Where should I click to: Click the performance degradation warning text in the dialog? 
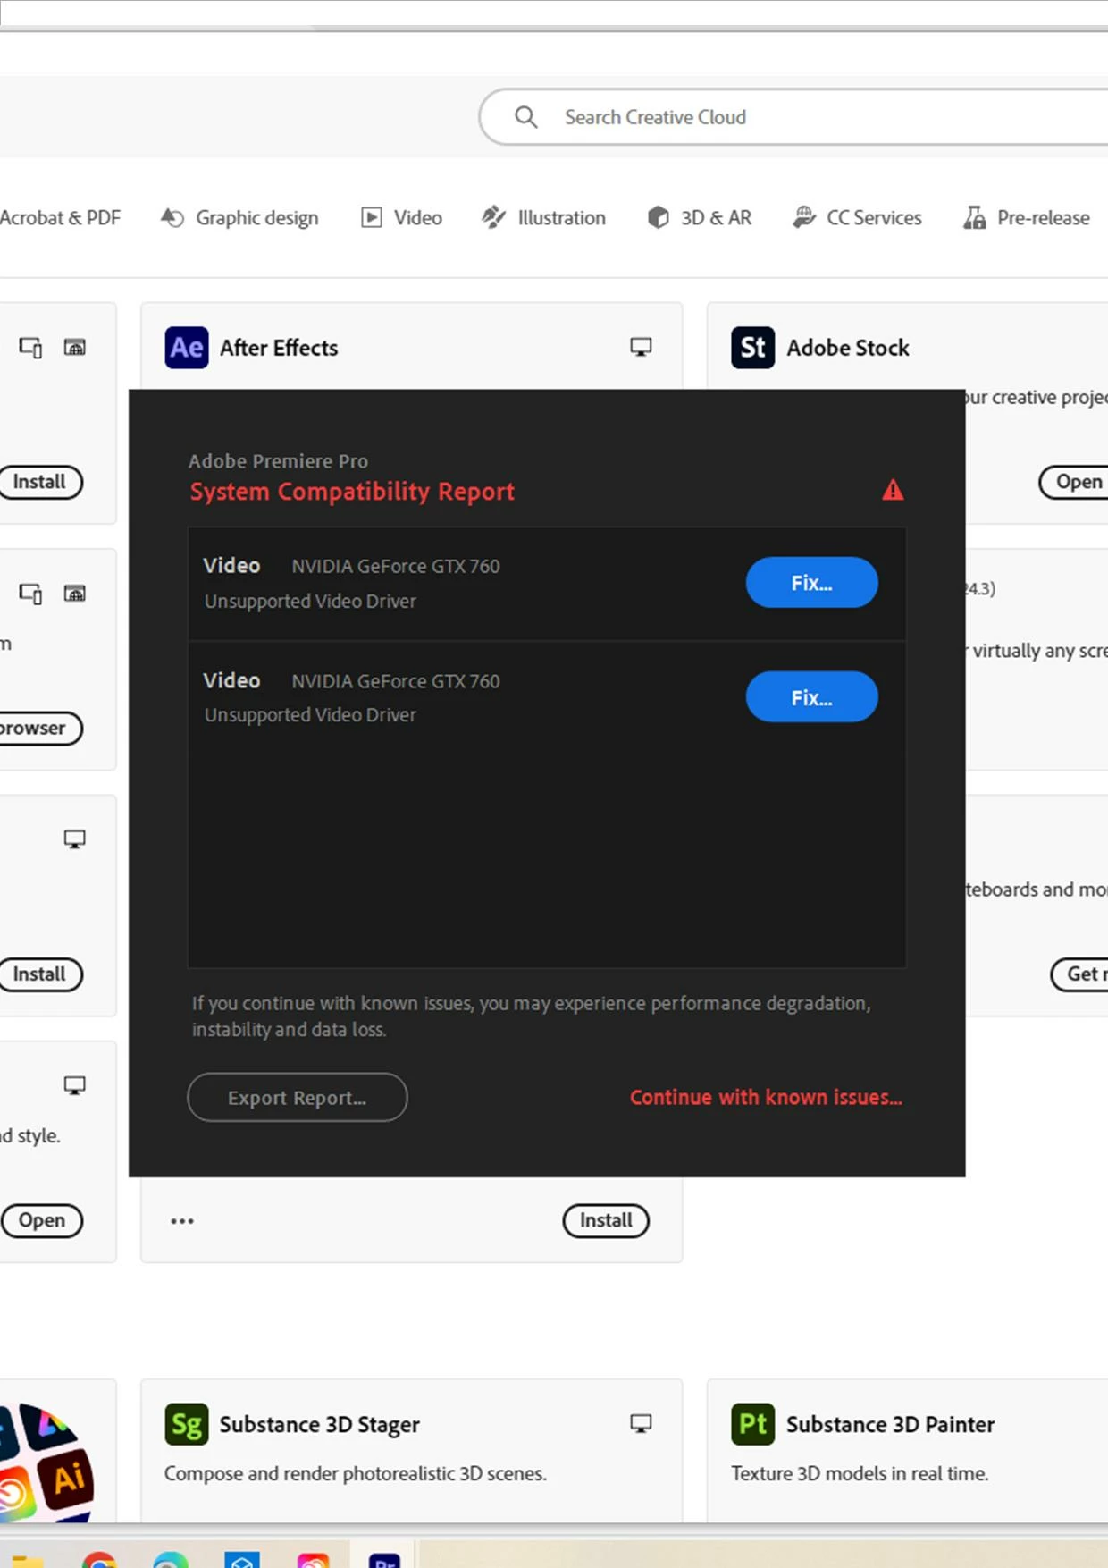pyautogui.click(x=531, y=1016)
